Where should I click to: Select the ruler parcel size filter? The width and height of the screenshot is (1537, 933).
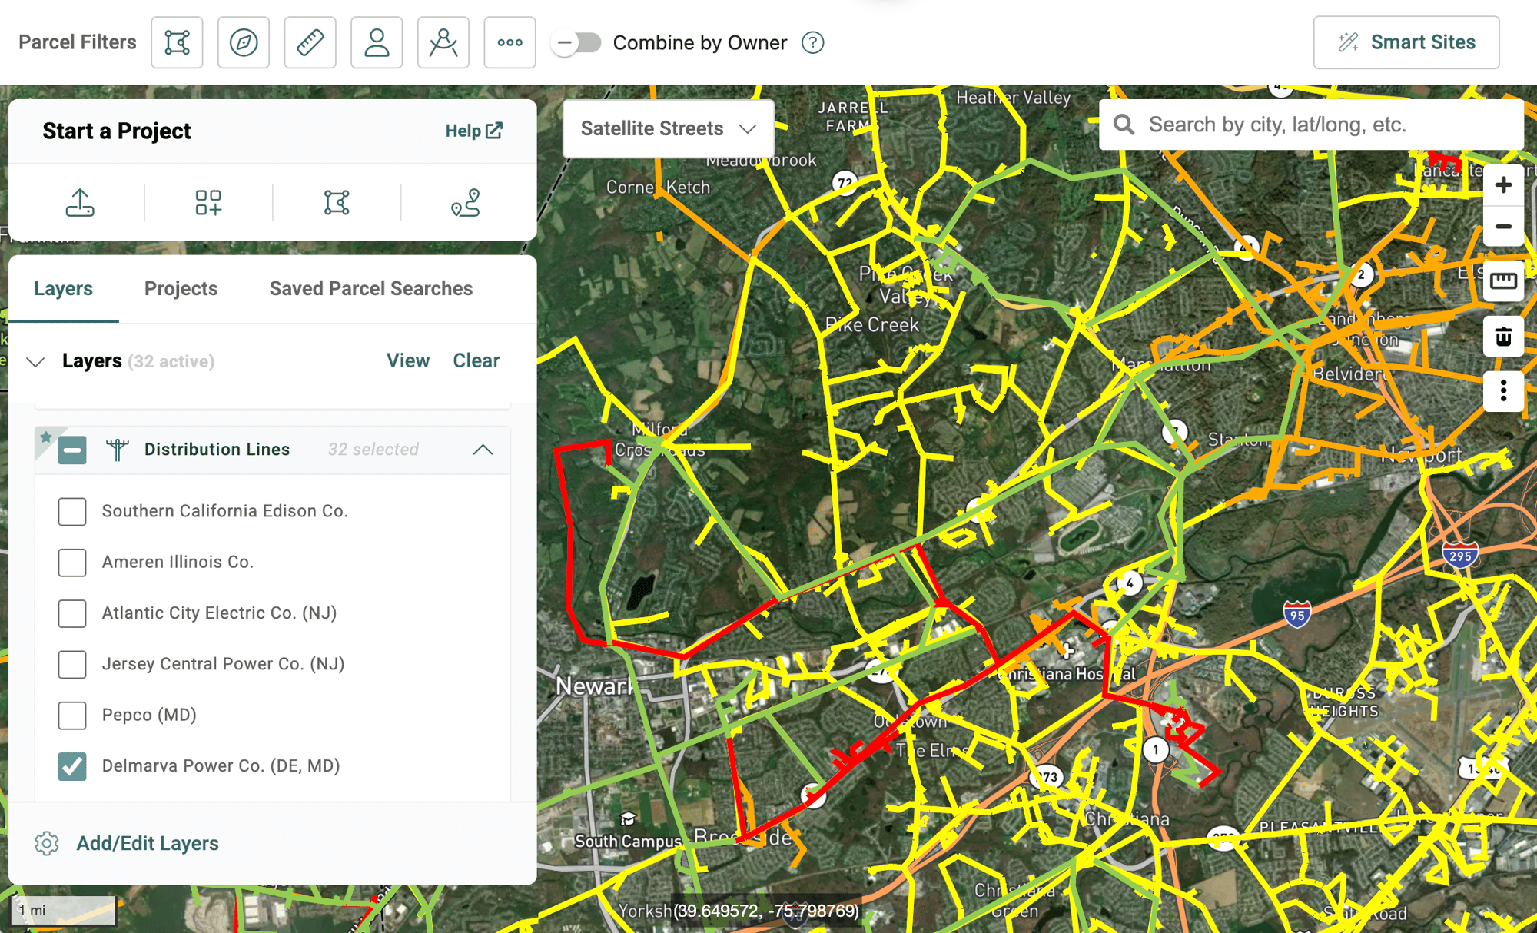(310, 42)
